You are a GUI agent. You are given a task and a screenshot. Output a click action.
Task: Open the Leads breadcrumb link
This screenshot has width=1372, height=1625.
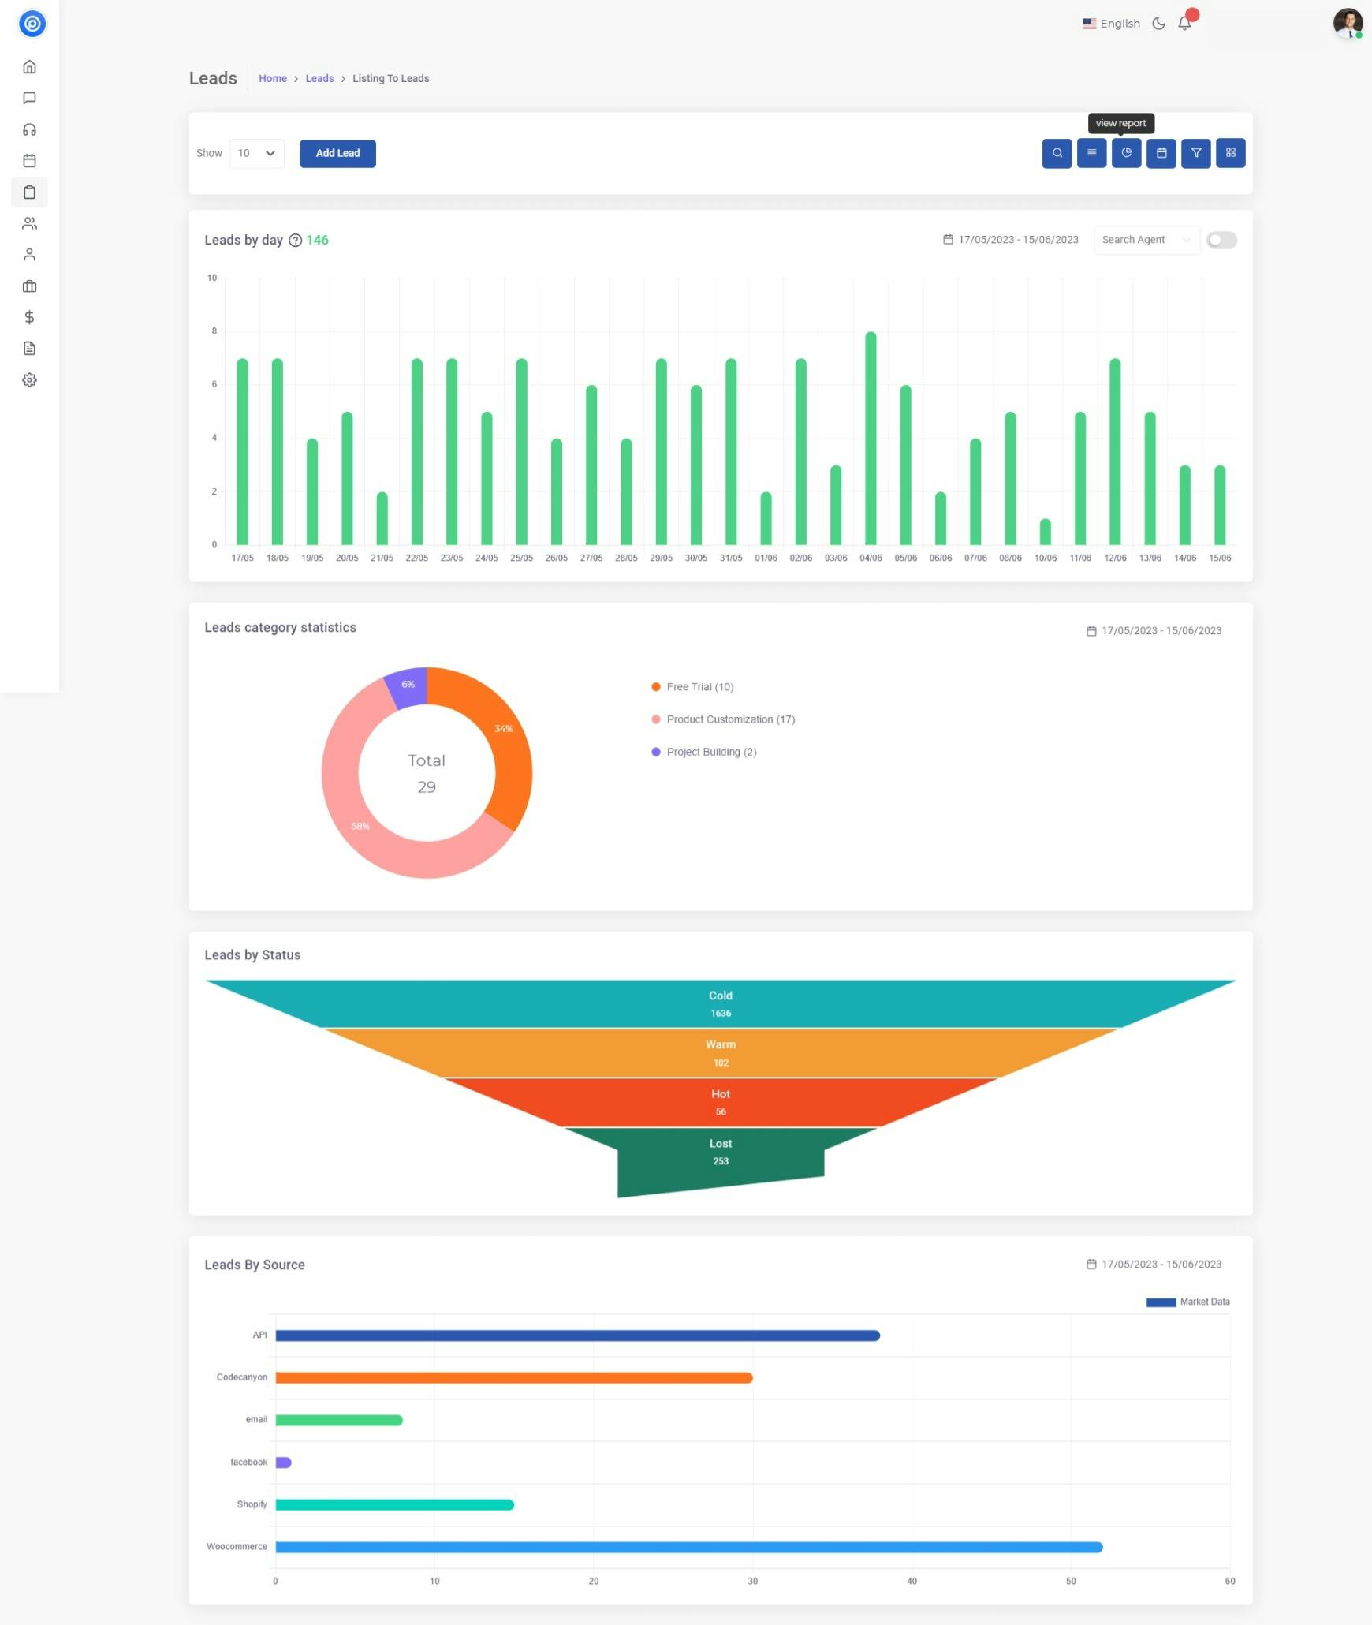[x=319, y=78]
